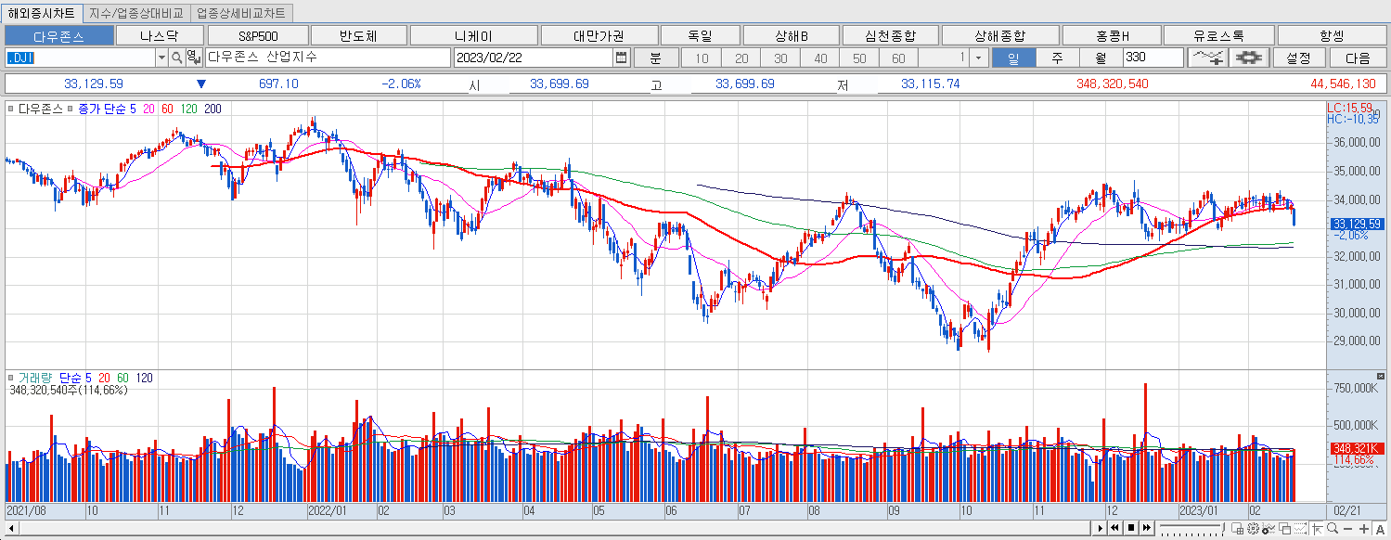This screenshot has height=540, width=1391.
Task: Click the zoom out minus icon bottom right
Action: pos(1347,529)
